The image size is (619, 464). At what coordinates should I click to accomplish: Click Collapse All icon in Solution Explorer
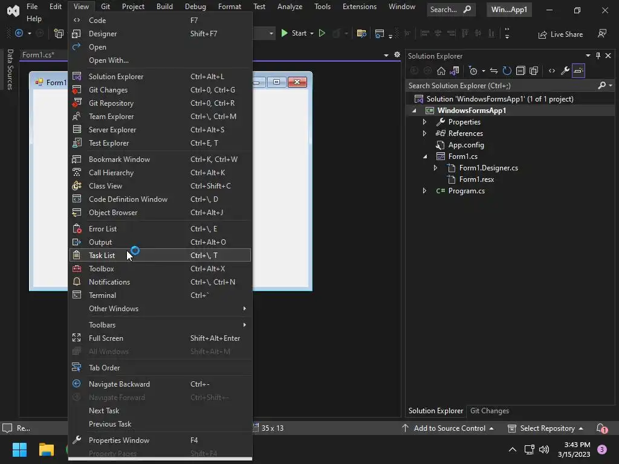click(x=520, y=71)
